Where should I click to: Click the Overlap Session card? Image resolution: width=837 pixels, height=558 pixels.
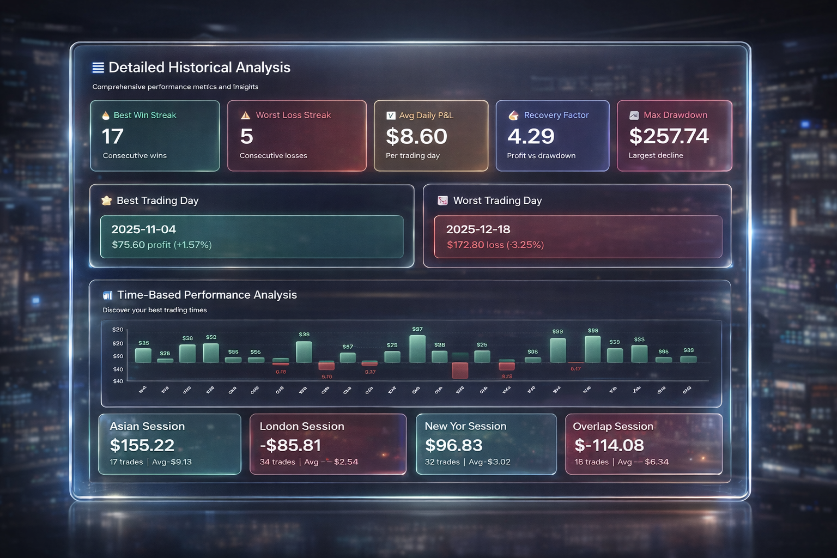point(644,444)
